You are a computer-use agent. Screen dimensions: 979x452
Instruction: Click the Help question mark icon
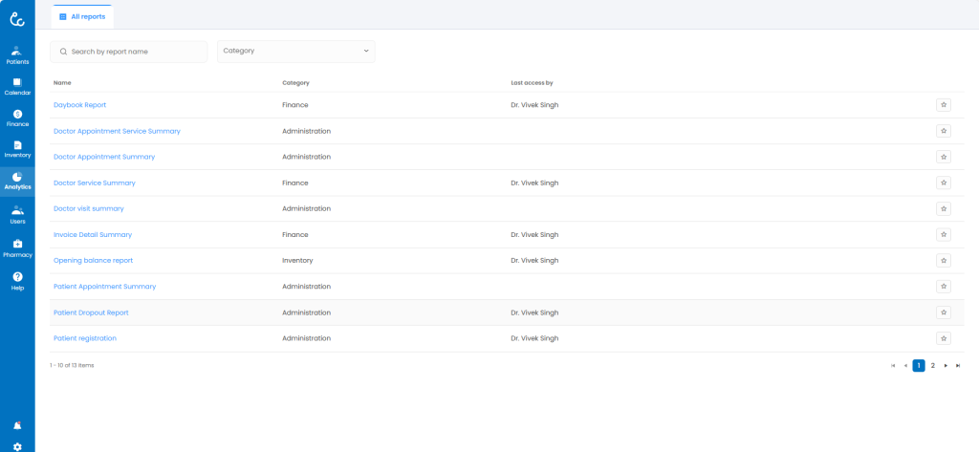(17, 279)
